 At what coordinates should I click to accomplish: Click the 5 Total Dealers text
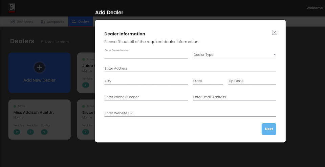[x=55, y=42]
